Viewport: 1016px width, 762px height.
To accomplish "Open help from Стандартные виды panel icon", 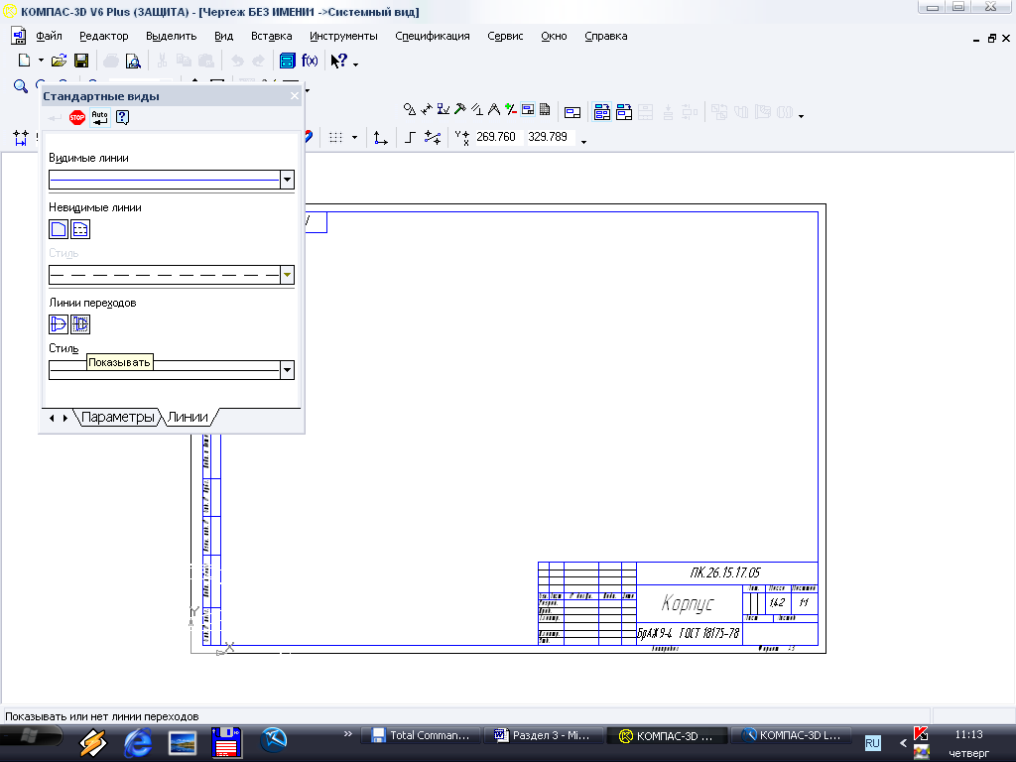I will pos(122,117).
